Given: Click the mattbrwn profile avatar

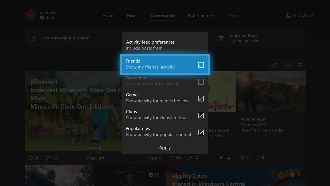Looking at the screenshot, I should pos(31,15).
